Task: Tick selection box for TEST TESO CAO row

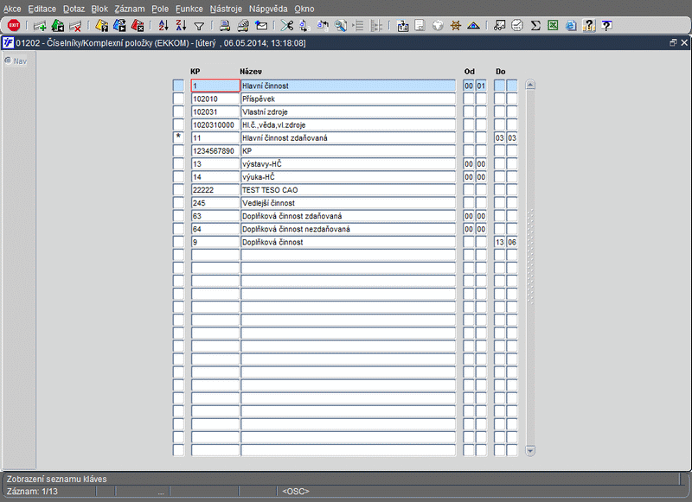Action: 178,189
